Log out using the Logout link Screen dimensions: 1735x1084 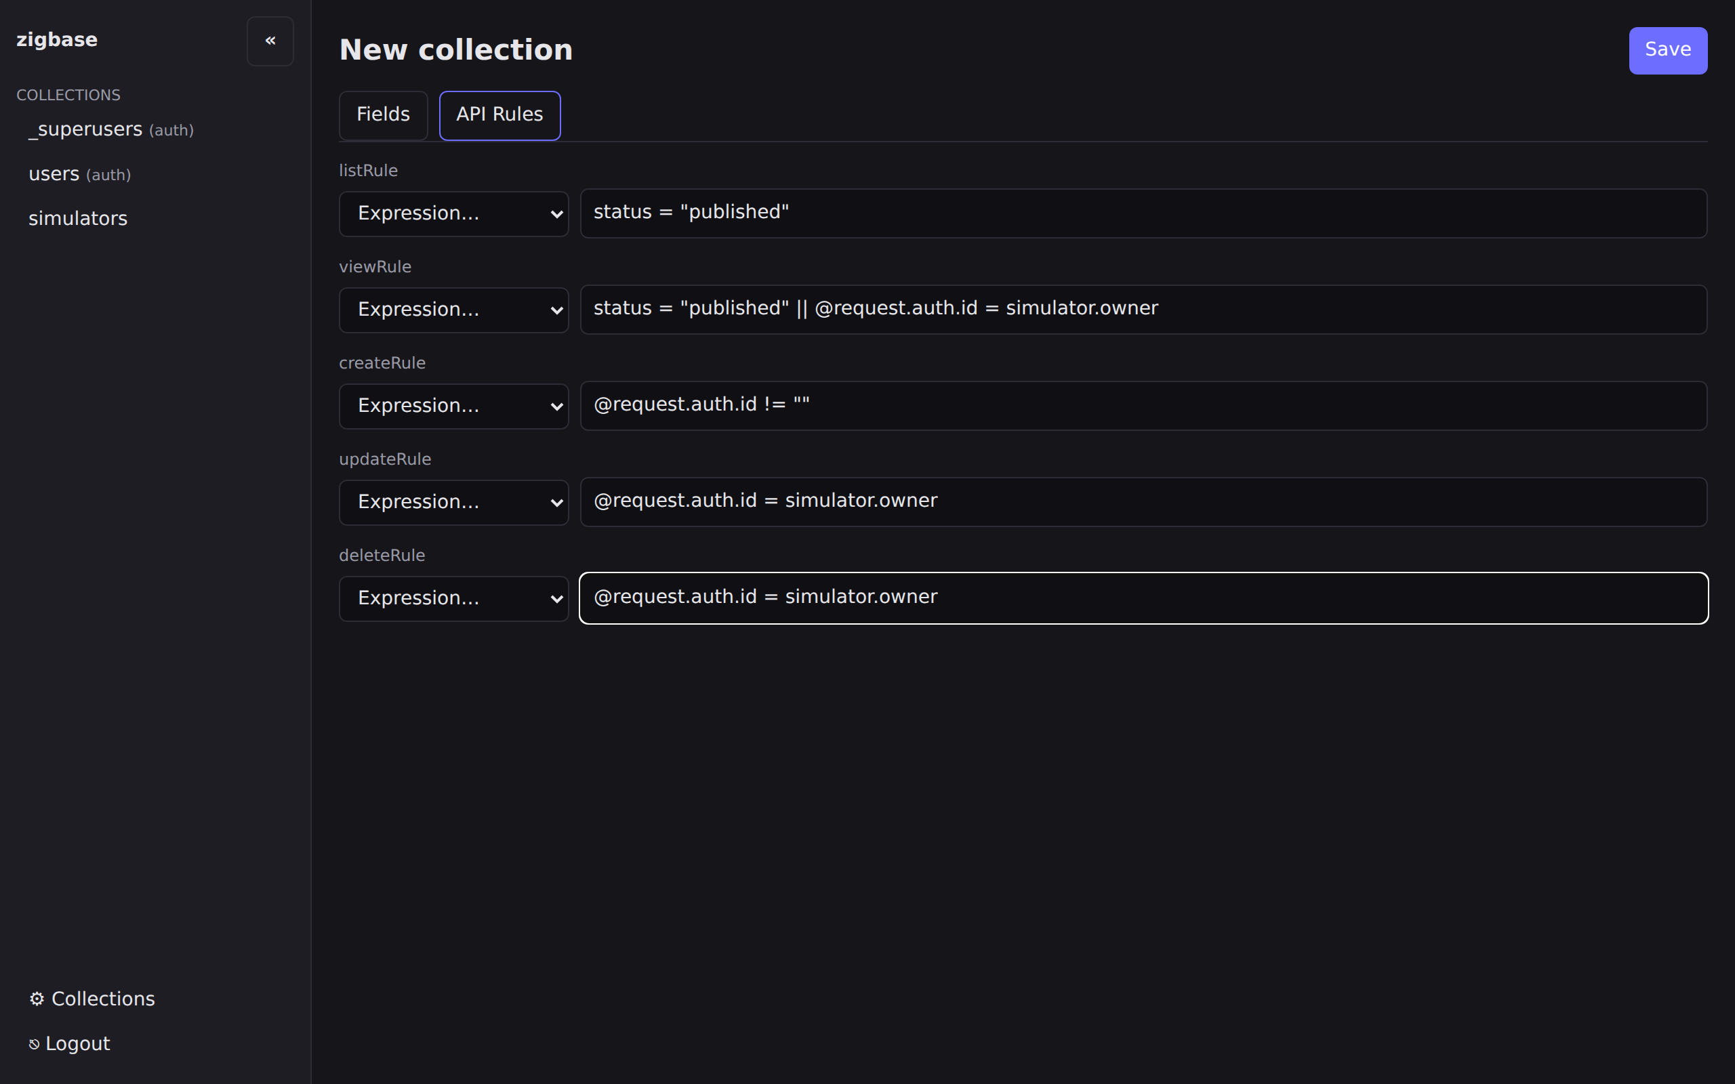[70, 1044]
